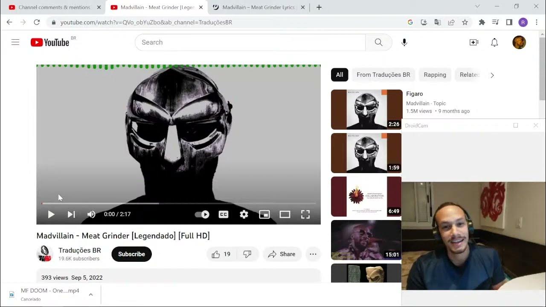Open the recommended video lasting 6:49
Viewport: 546px width, 307px height.
(366, 197)
